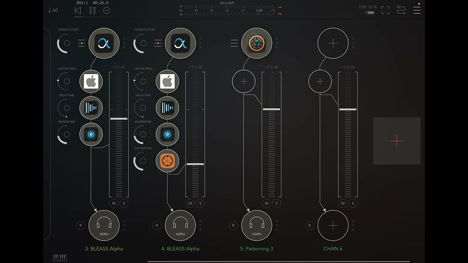Open headphone output of channel 4
This screenshot has height=263, width=468.
point(180,226)
